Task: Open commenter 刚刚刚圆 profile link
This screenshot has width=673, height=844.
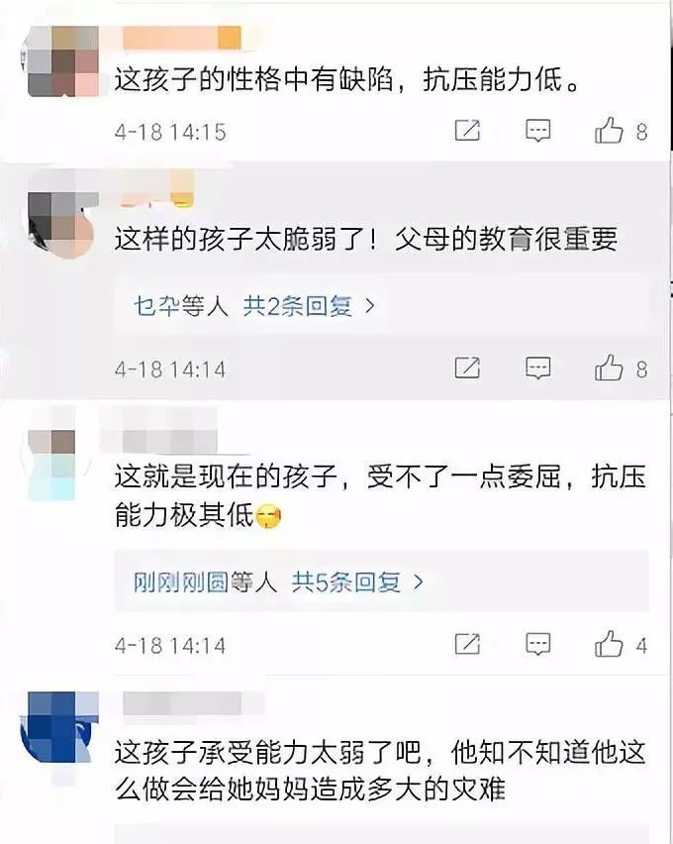Action: 181,581
